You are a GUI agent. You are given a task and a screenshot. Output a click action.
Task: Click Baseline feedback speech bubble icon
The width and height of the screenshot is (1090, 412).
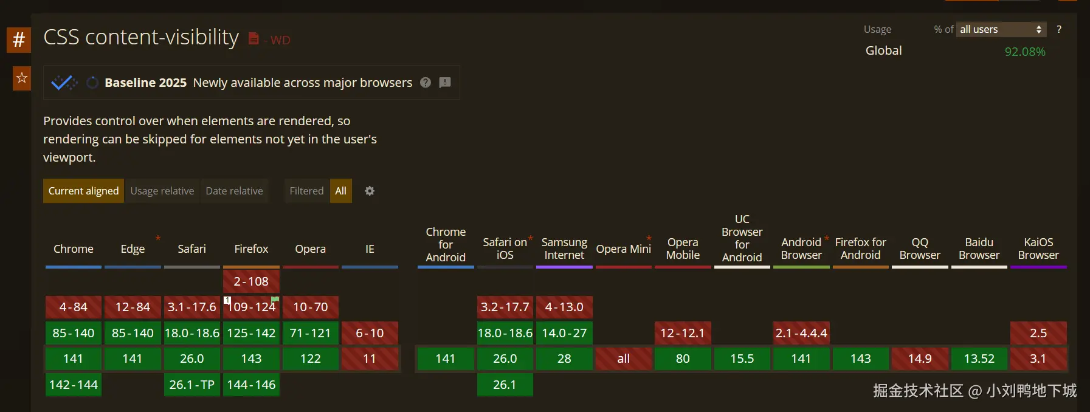(x=445, y=82)
